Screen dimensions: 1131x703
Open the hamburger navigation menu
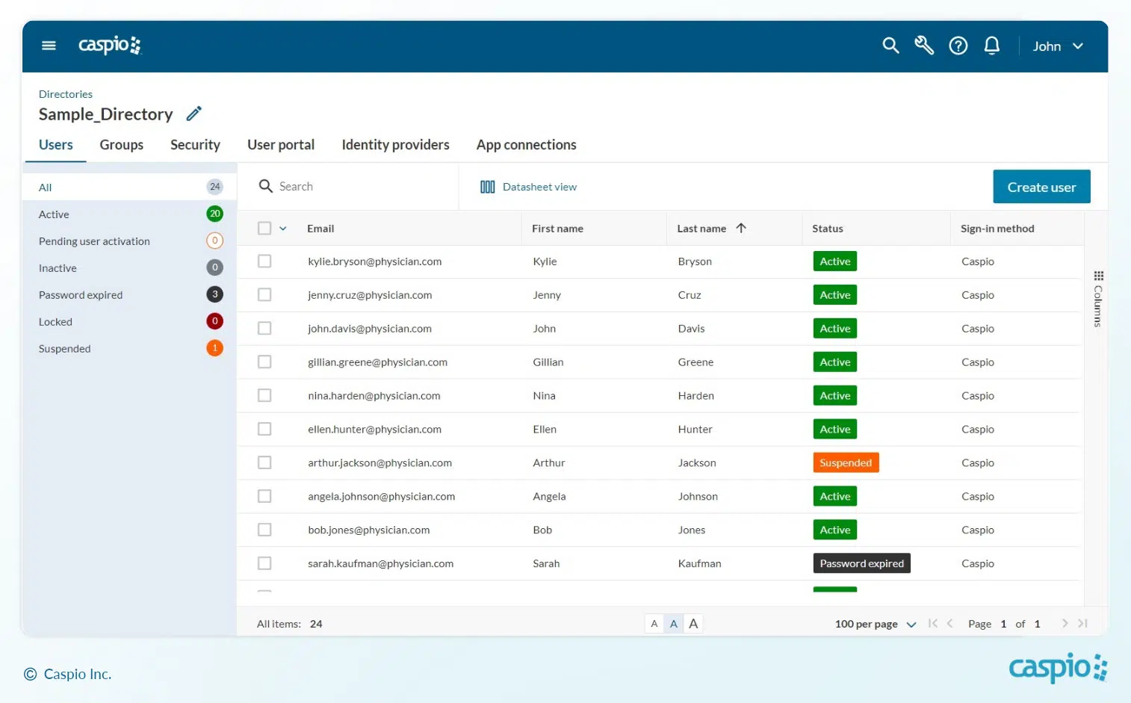(49, 46)
